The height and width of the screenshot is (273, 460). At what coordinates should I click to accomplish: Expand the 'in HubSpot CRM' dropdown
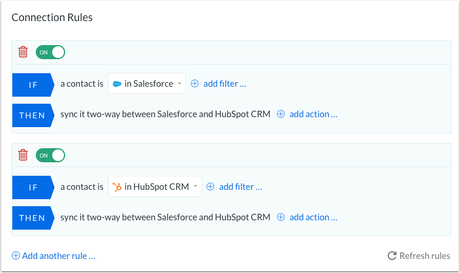point(155,187)
